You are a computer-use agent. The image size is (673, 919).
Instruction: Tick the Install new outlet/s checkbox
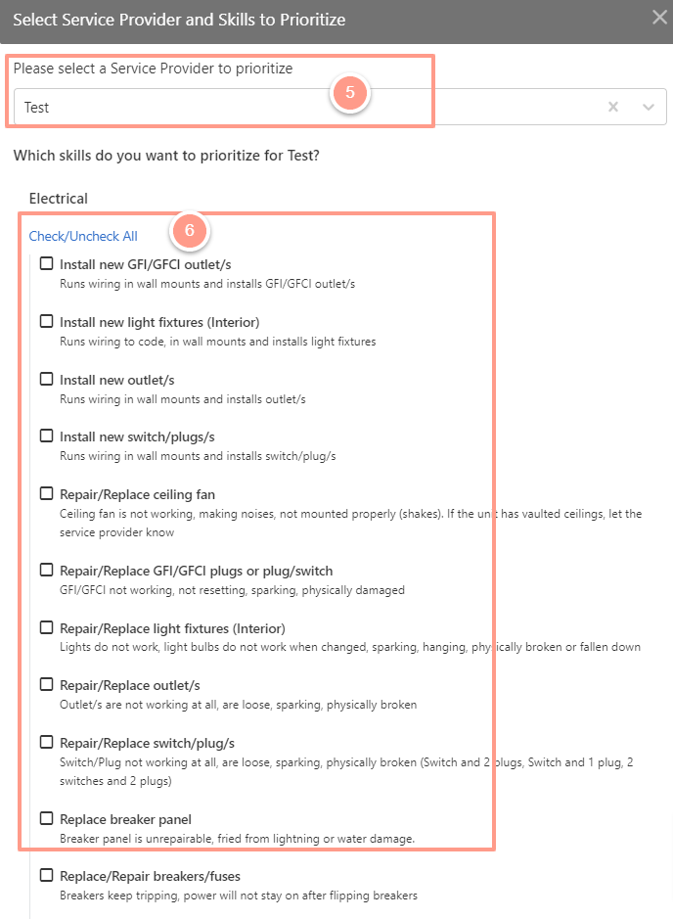[46, 379]
